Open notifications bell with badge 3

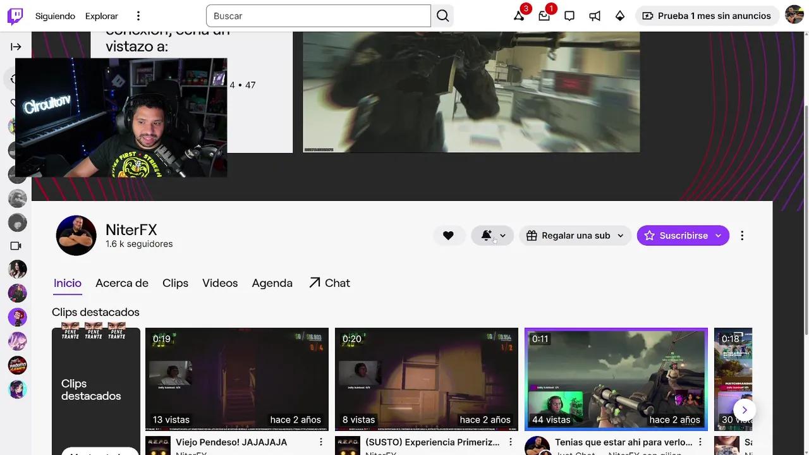[x=519, y=16]
